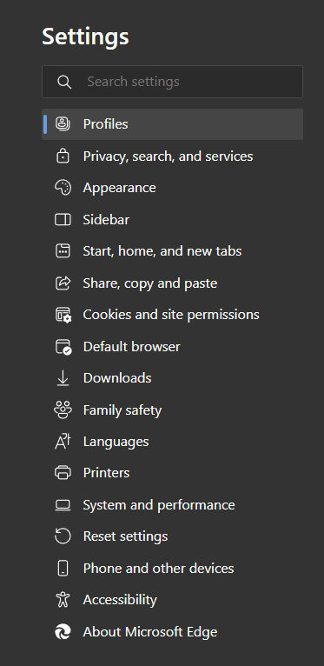This screenshot has width=324, height=666.
Task: Click the printer icon
Action: [x=63, y=473]
